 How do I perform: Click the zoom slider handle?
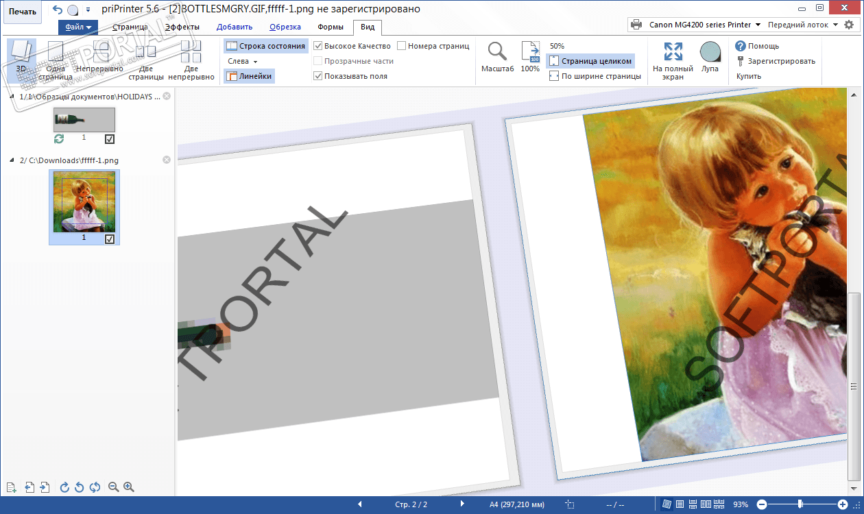click(x=801, y=504)
